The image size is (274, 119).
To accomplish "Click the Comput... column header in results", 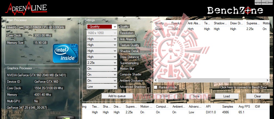I will [162, 107].
